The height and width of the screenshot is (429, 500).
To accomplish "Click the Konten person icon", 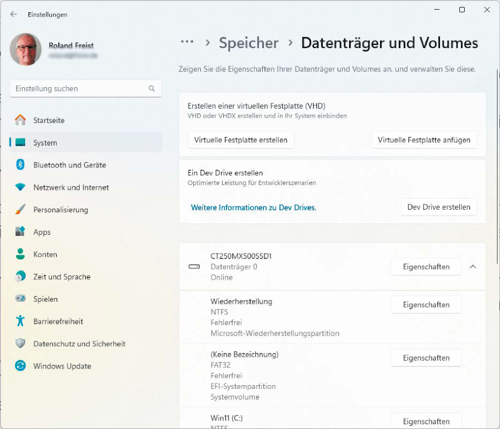I will (x=20, y=254).
